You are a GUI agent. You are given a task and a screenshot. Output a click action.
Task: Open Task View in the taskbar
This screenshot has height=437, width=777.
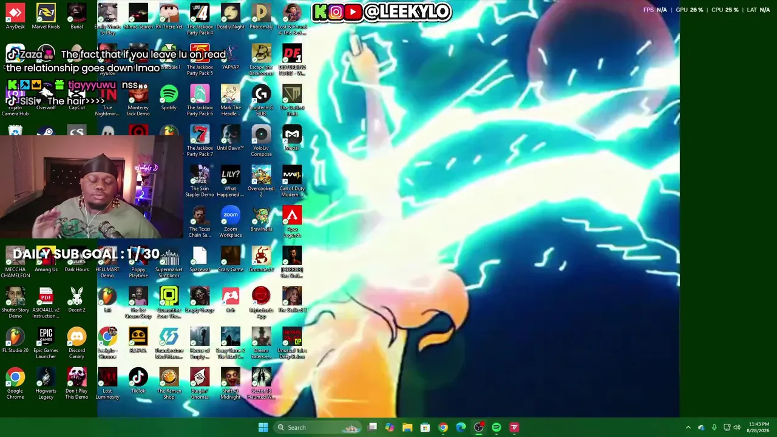pyautogui.click(x=372, y=427)
